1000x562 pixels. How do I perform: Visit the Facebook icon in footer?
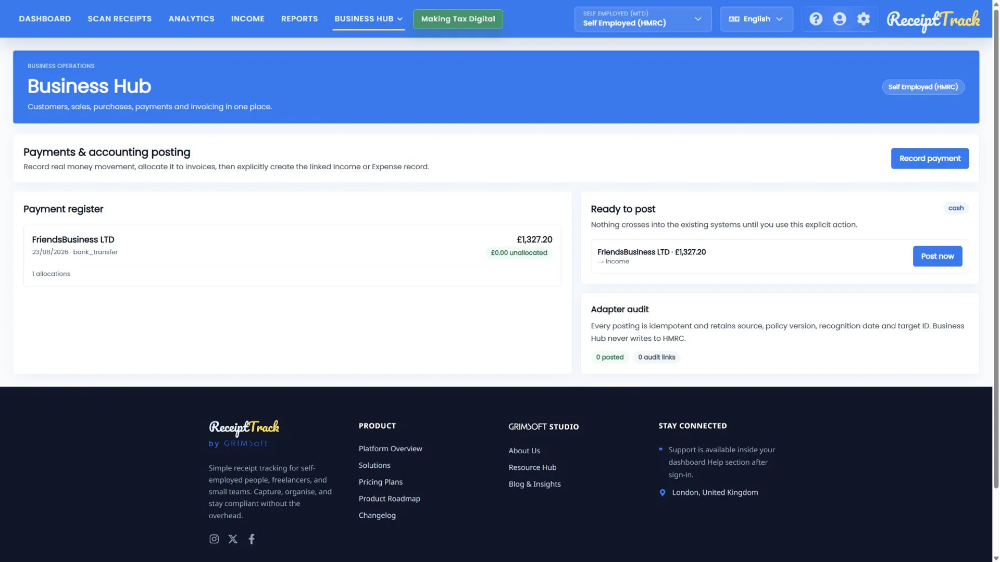coord(252,539)
